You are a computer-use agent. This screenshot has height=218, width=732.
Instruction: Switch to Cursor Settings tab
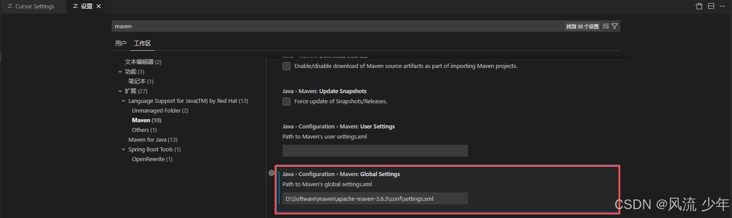point(34,6)
